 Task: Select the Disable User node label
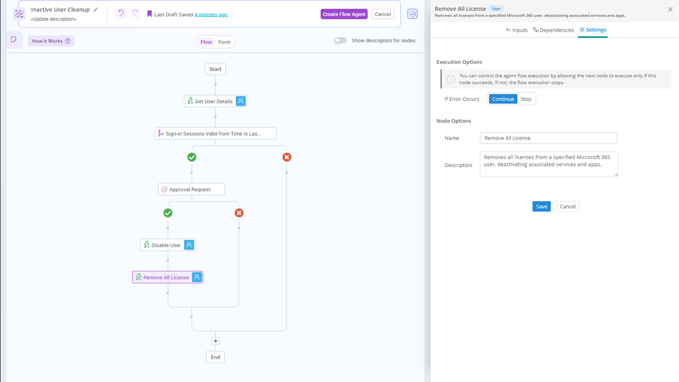[x=166, y=245]
